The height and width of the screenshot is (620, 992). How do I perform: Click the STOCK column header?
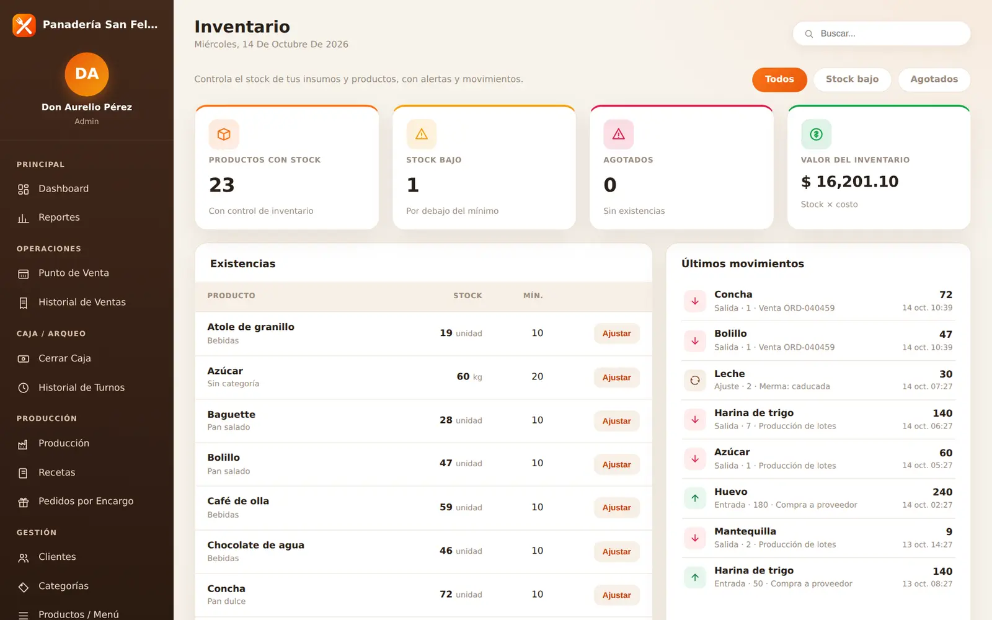pos(467,296)
